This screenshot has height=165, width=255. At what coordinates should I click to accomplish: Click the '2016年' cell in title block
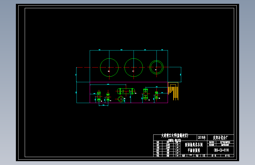202,138
